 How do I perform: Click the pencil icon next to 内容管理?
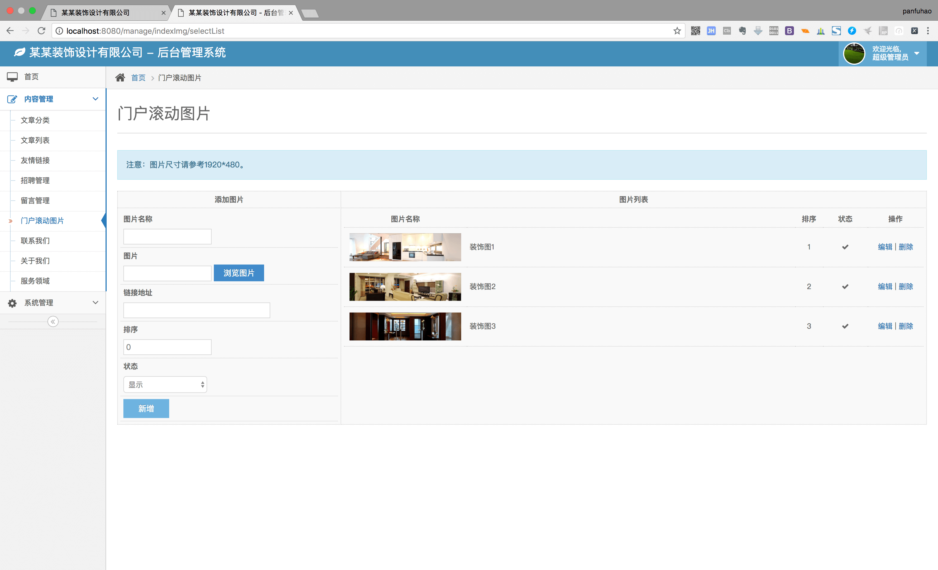tap(13, 99)
